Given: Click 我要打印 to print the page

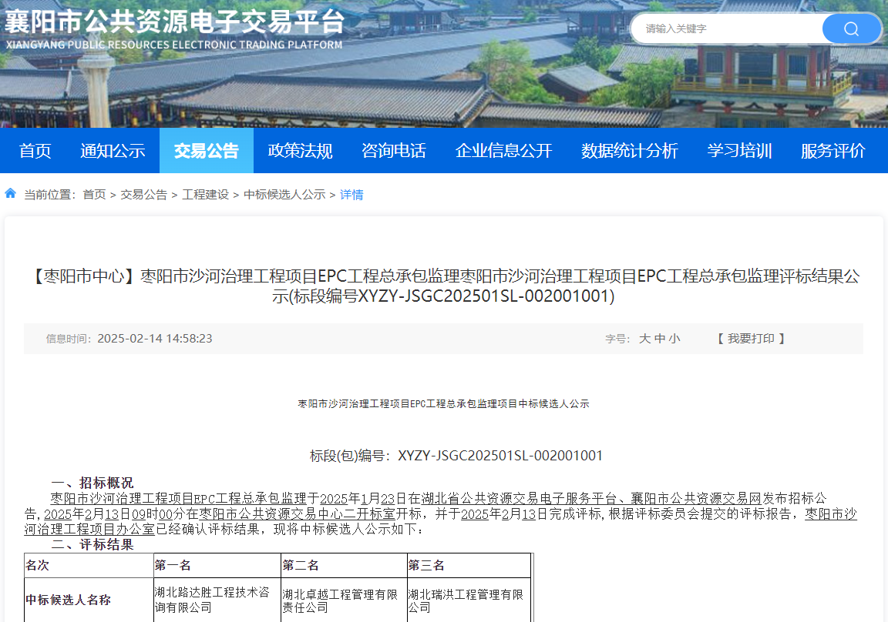Looking at the screenshot, I should (x=751, y=339).
